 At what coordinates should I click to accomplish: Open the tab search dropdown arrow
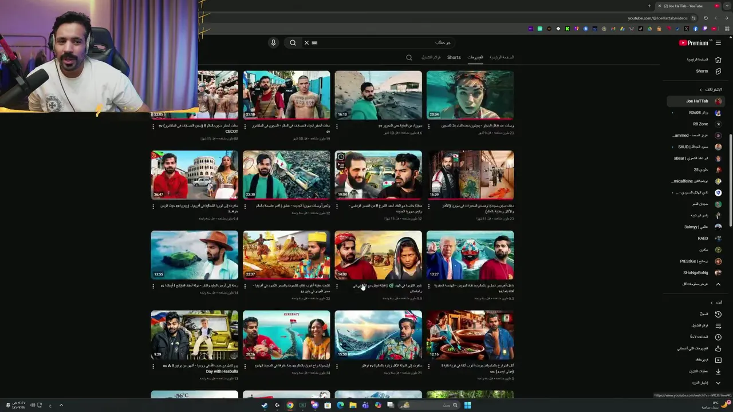click(x=727, y=6)
